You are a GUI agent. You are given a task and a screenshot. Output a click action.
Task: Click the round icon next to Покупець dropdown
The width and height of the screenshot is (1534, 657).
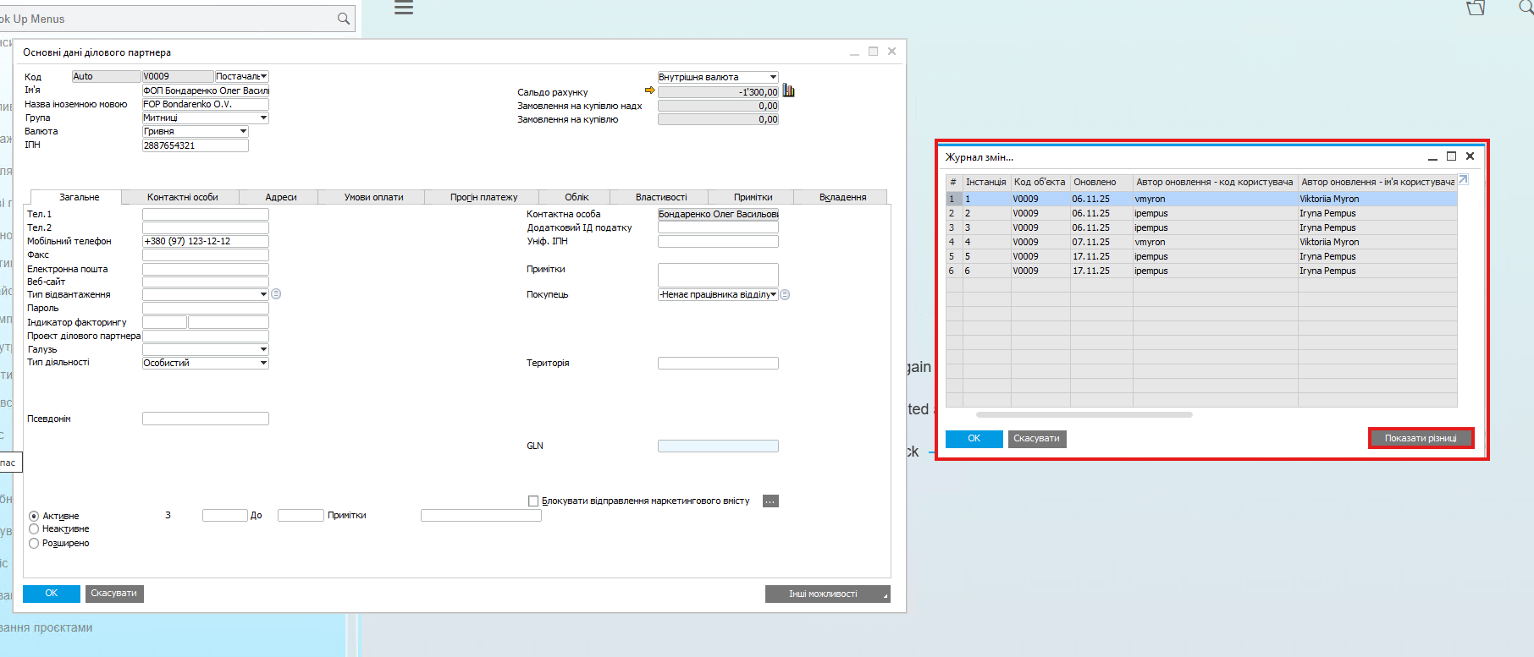pyautogui.click(x=785, y=295)
